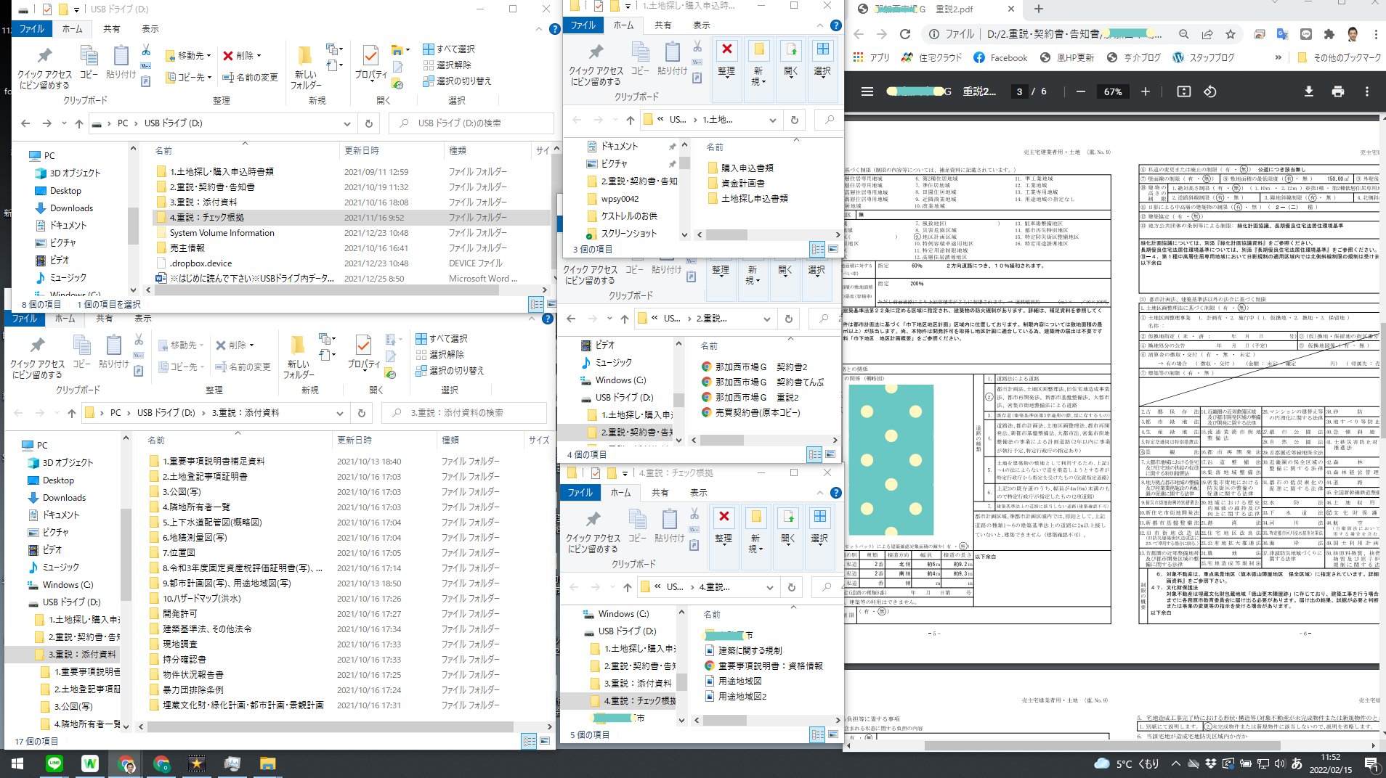Click the PDF viewer download icon
1386x778 pixels.
(1308, 91)
